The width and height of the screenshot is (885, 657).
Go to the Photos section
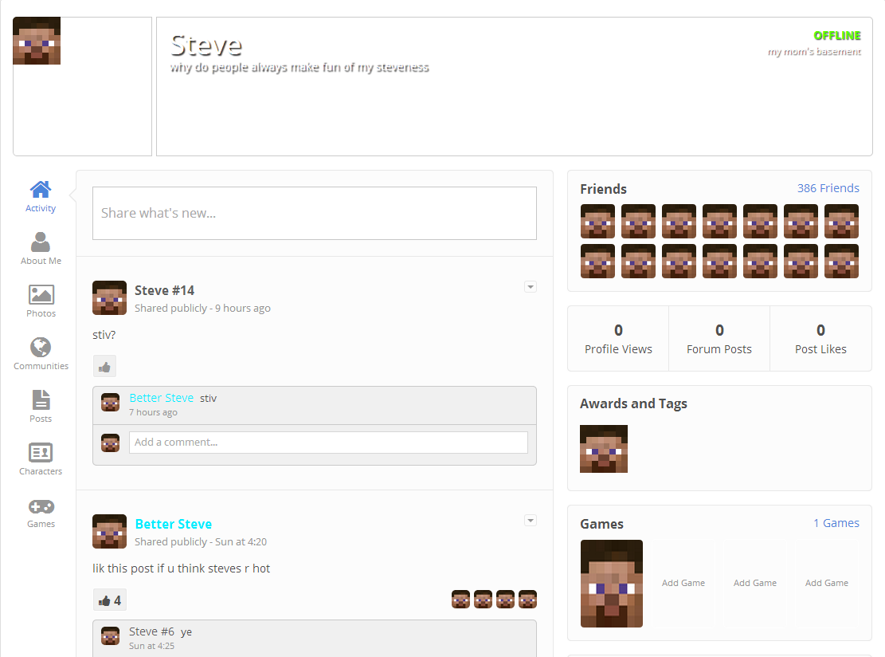click(41, 301)
